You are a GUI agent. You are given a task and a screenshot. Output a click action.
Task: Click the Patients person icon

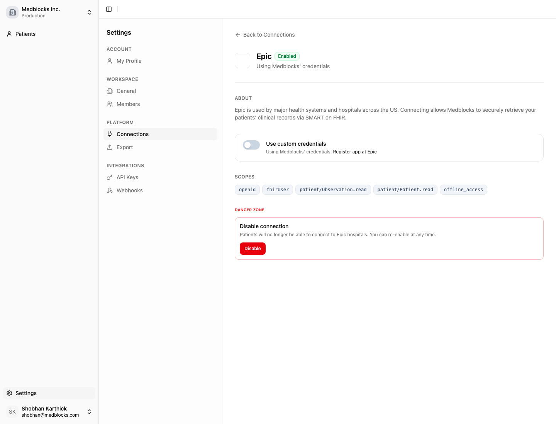(x=9, y=34)
